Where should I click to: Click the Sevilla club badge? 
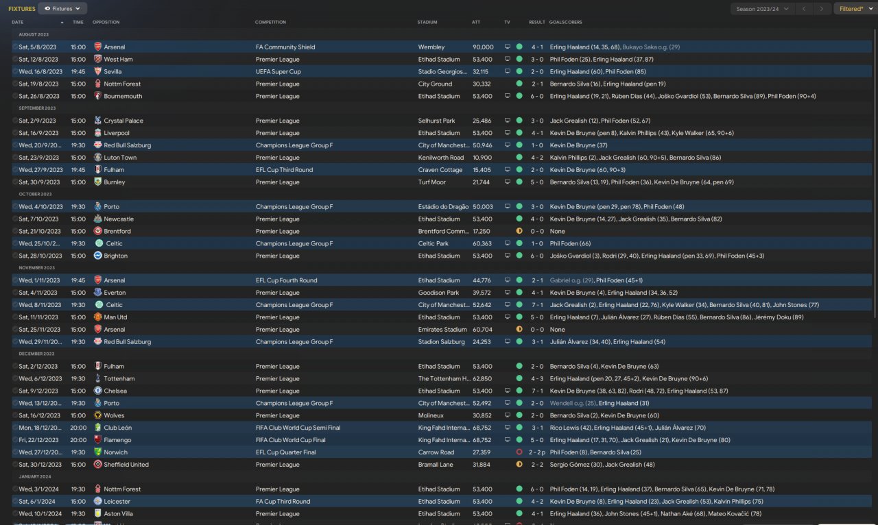pyautogui.click(x=98, y=72)
